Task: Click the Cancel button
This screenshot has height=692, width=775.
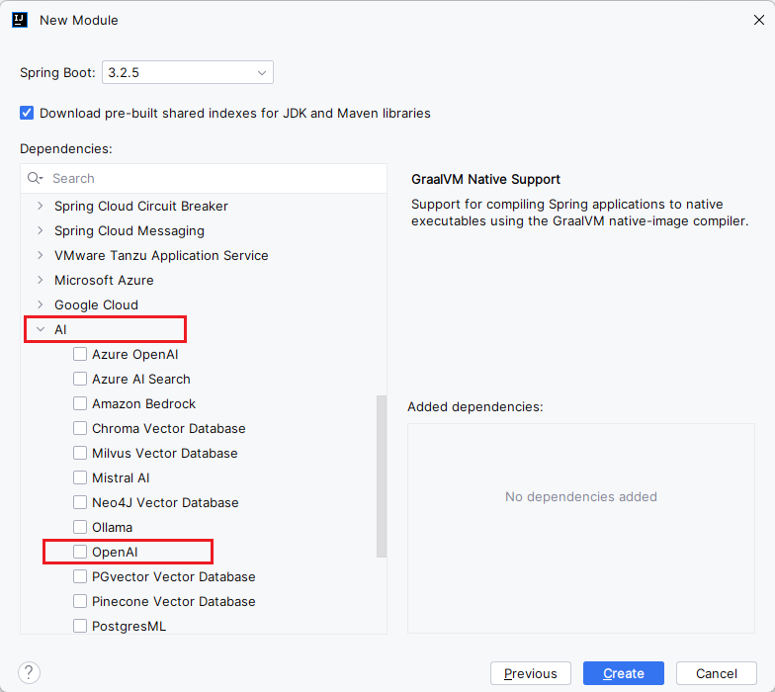Action: coord(716,673)
